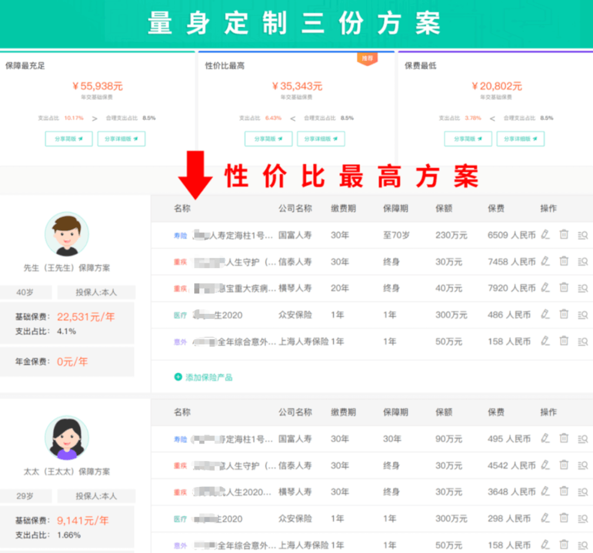Click 分享简版 under 保障最充足 plan
This screenshot has height=553, width=593.
pos(69,139)
